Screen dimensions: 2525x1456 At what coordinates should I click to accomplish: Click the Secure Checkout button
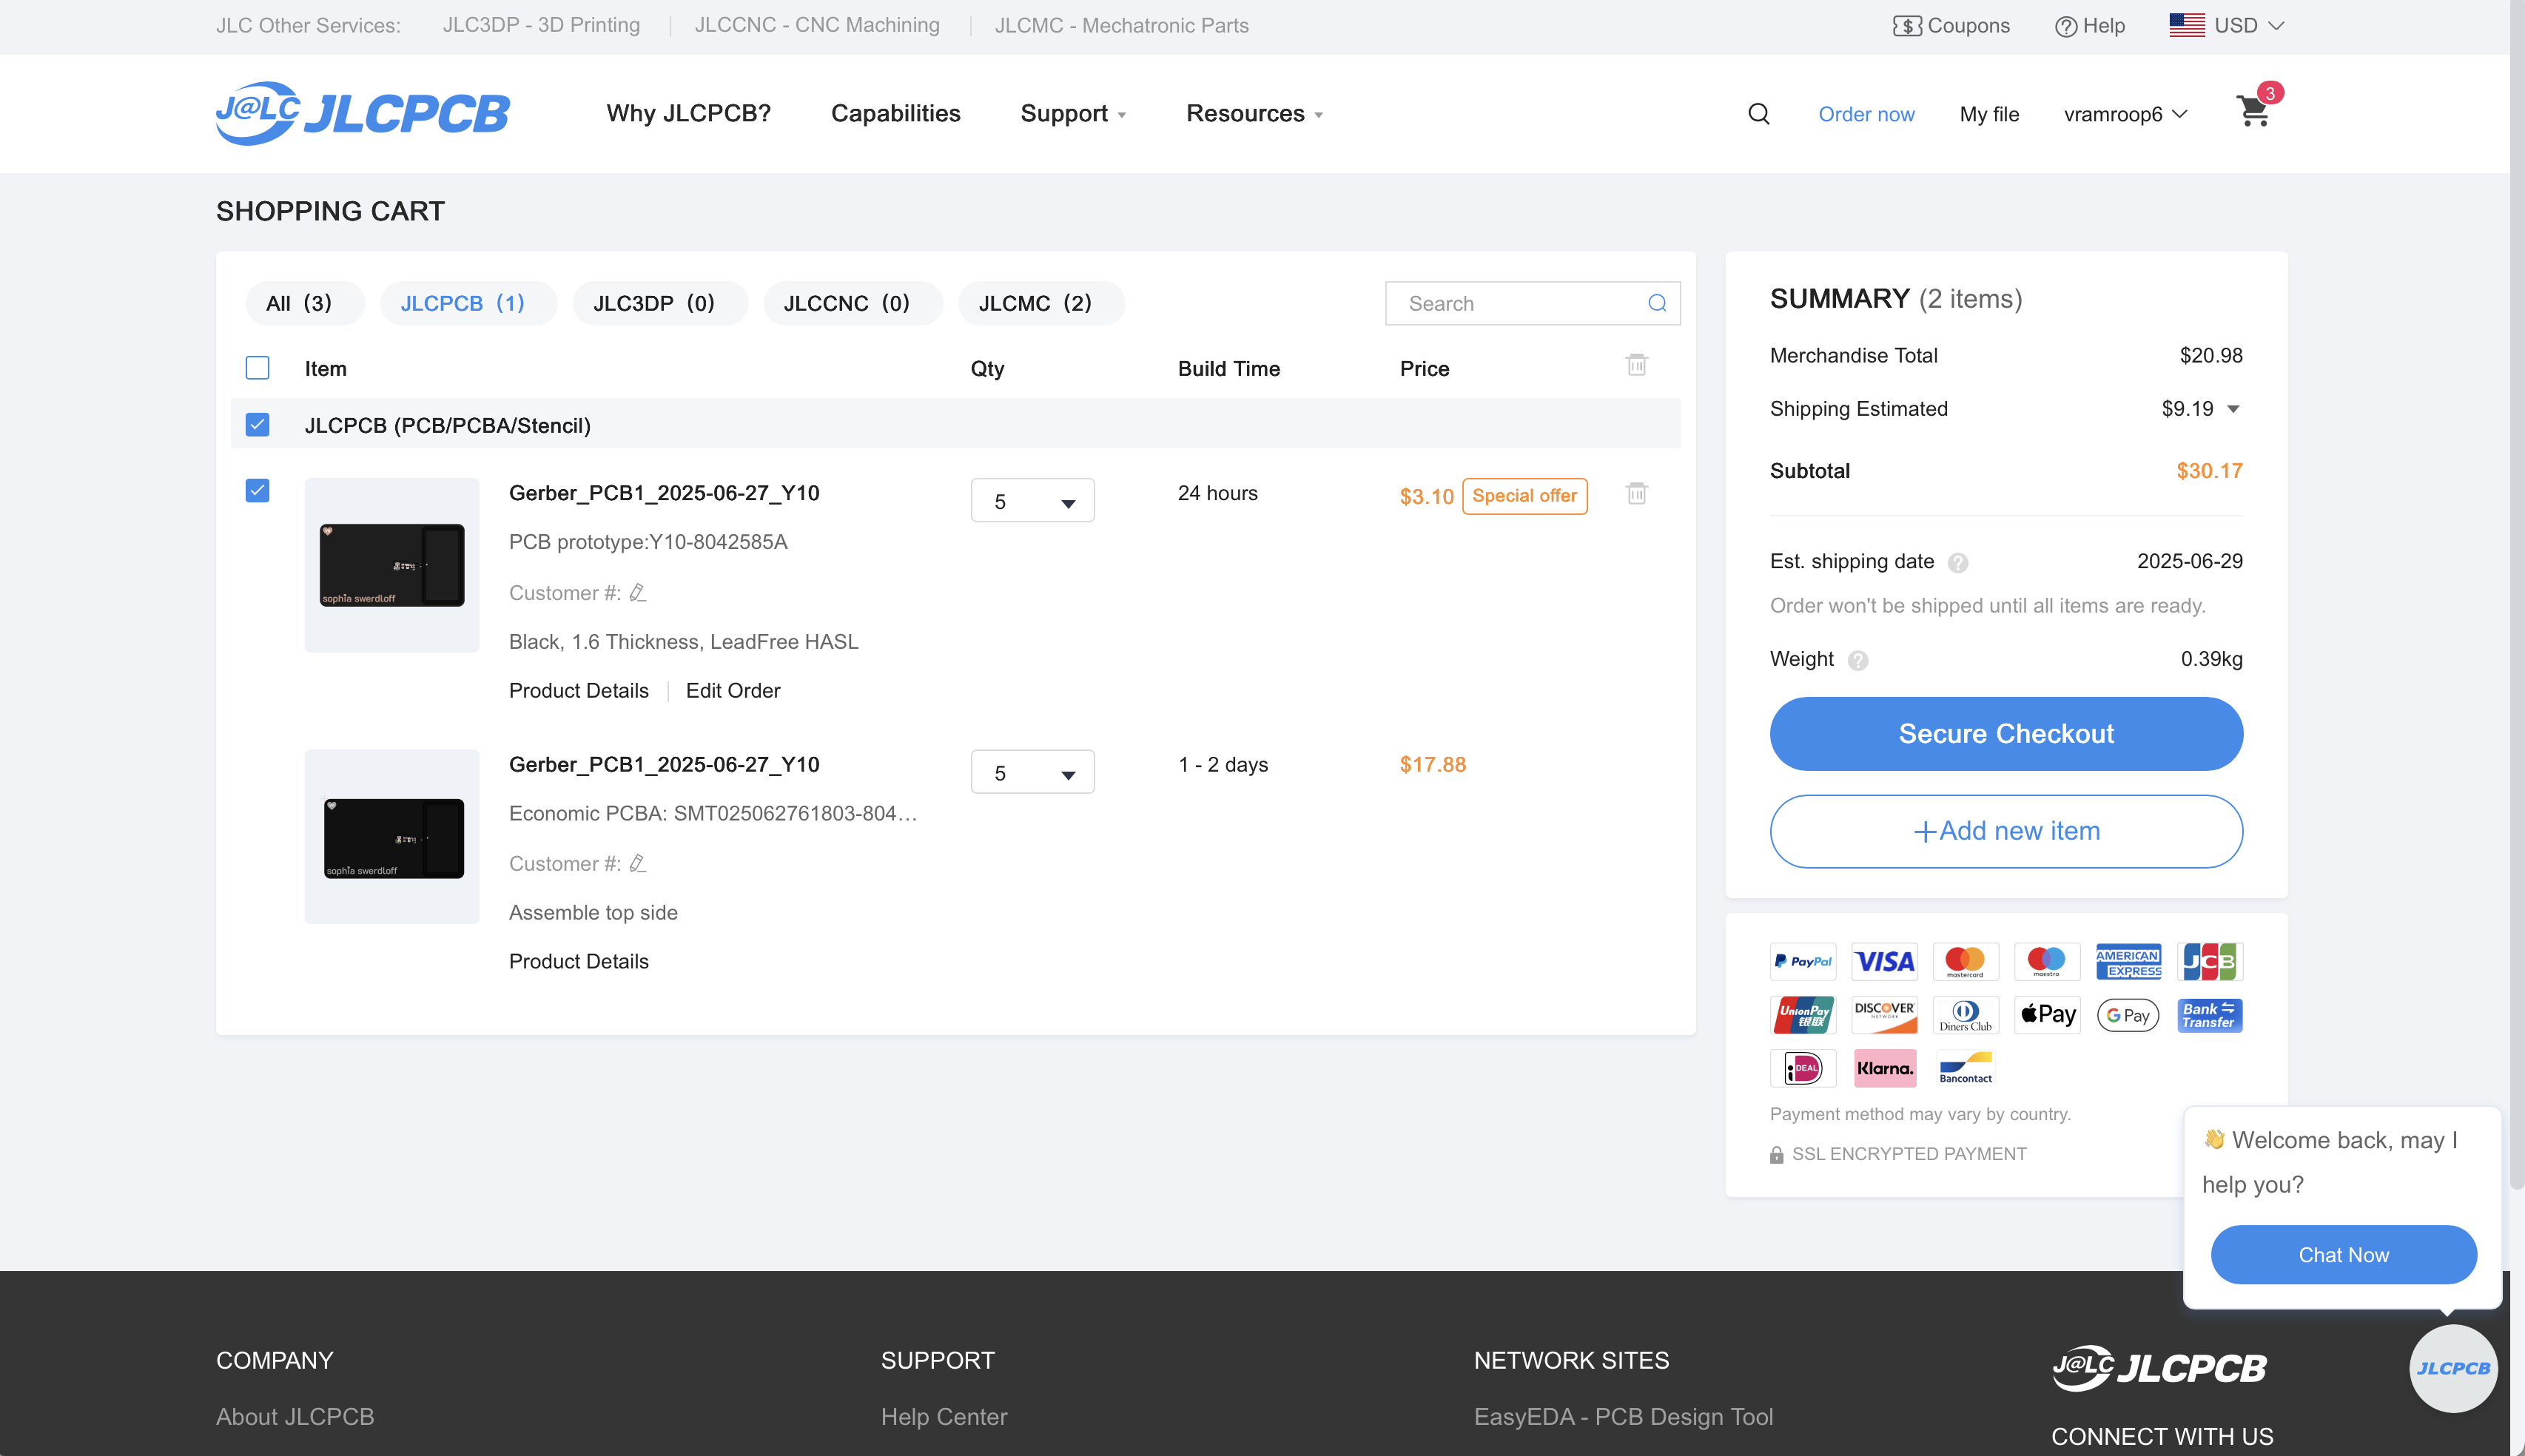tap(2005, 734)
